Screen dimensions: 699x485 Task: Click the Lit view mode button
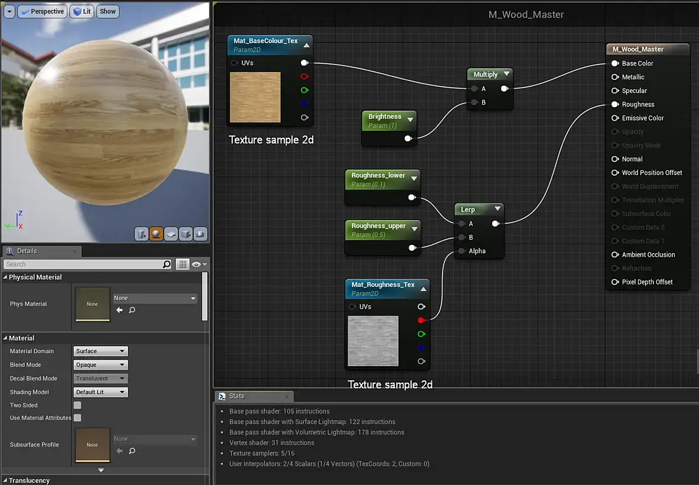82,11
